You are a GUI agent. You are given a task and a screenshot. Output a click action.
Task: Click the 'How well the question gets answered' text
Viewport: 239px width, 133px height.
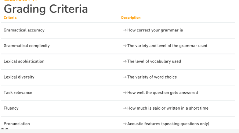pyautogui.click(x=163, y=93)
